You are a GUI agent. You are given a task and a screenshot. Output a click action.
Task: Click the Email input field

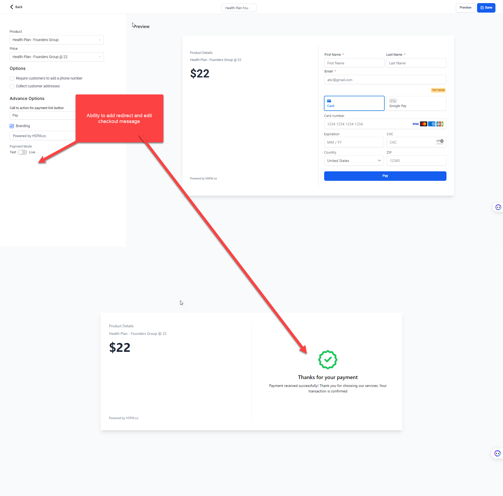click(385, 80)
